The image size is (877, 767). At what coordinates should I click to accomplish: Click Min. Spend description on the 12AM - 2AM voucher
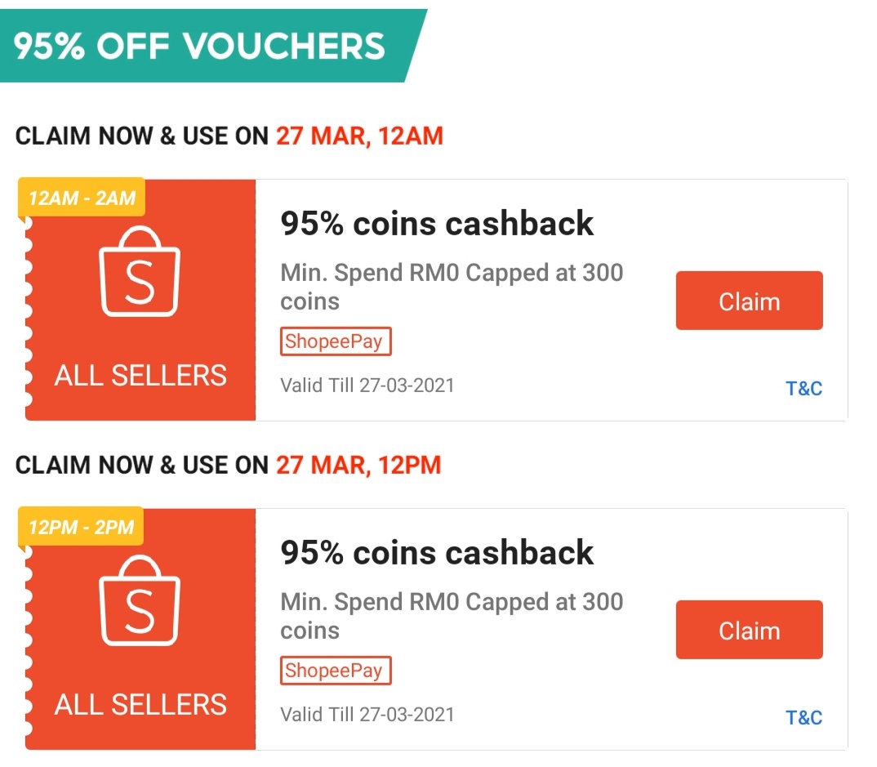coord(452,287)
